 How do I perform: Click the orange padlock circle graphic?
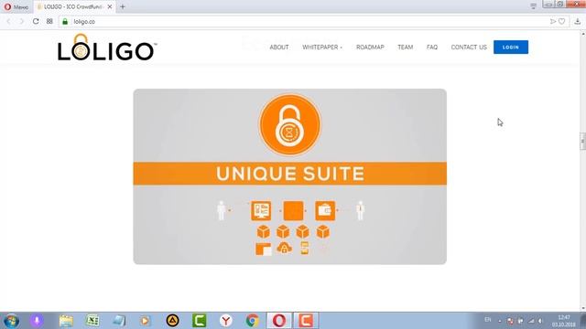[x=290, y=124]
